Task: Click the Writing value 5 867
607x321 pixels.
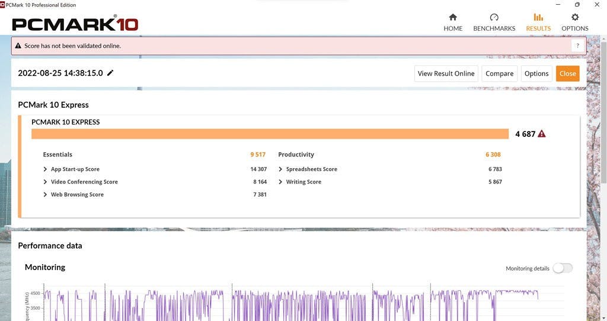Action: pyautogui.click(x=495, y=182)
